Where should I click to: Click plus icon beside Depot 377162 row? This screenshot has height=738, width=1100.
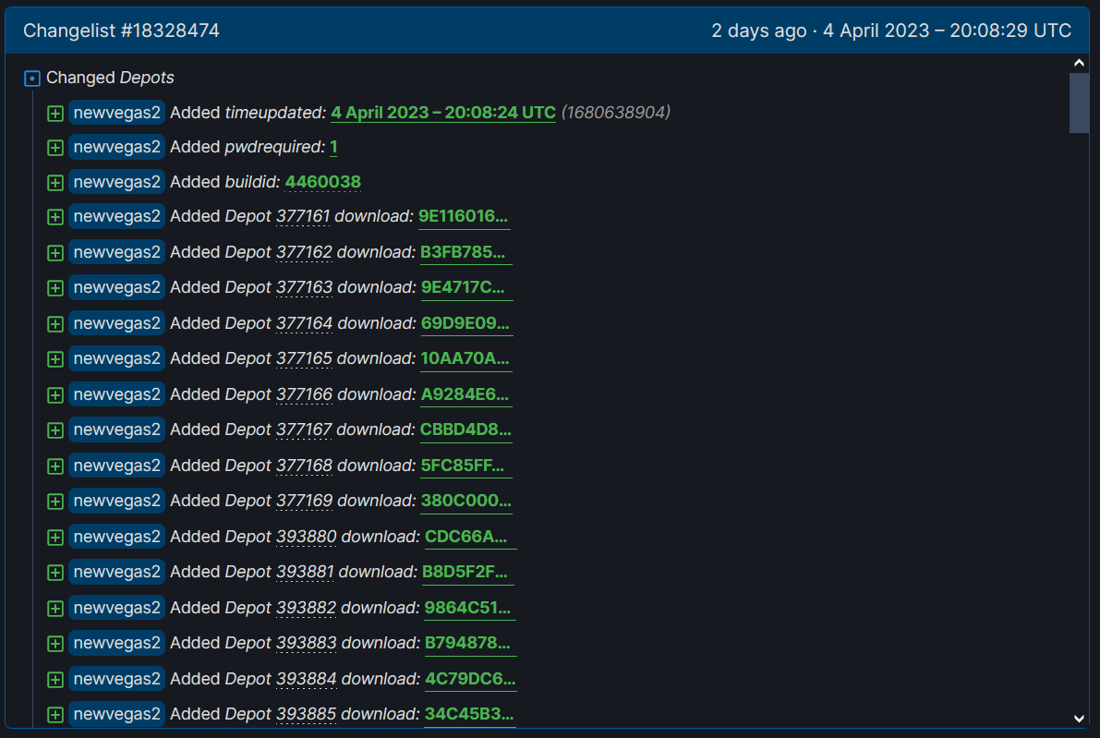point(55,252)
